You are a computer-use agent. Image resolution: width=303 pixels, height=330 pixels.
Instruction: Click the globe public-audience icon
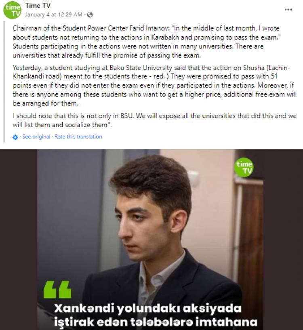pos(90,15)
